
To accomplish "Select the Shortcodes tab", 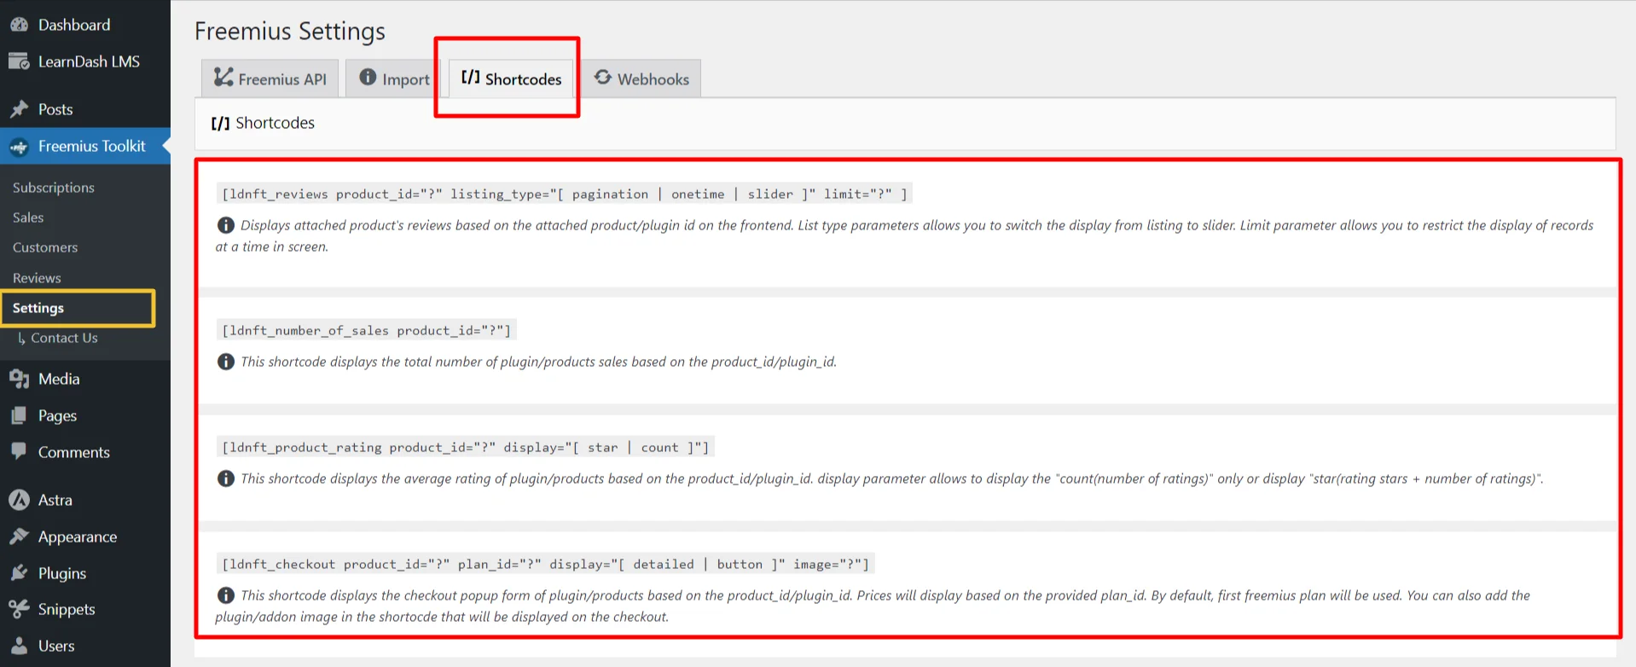I will point(512,78).
